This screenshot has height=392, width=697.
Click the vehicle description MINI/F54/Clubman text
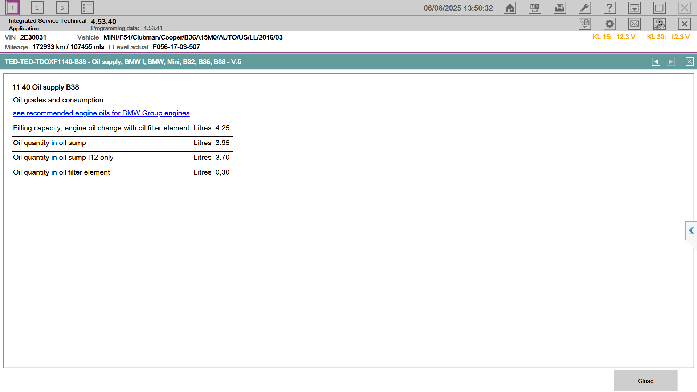click(x=193, y=37)
